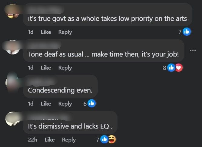The image size is (202, 147).
Task: Reply to the 'Tone deaf as usual' comment
Action: pyautogui.click(x=65, y=68)
